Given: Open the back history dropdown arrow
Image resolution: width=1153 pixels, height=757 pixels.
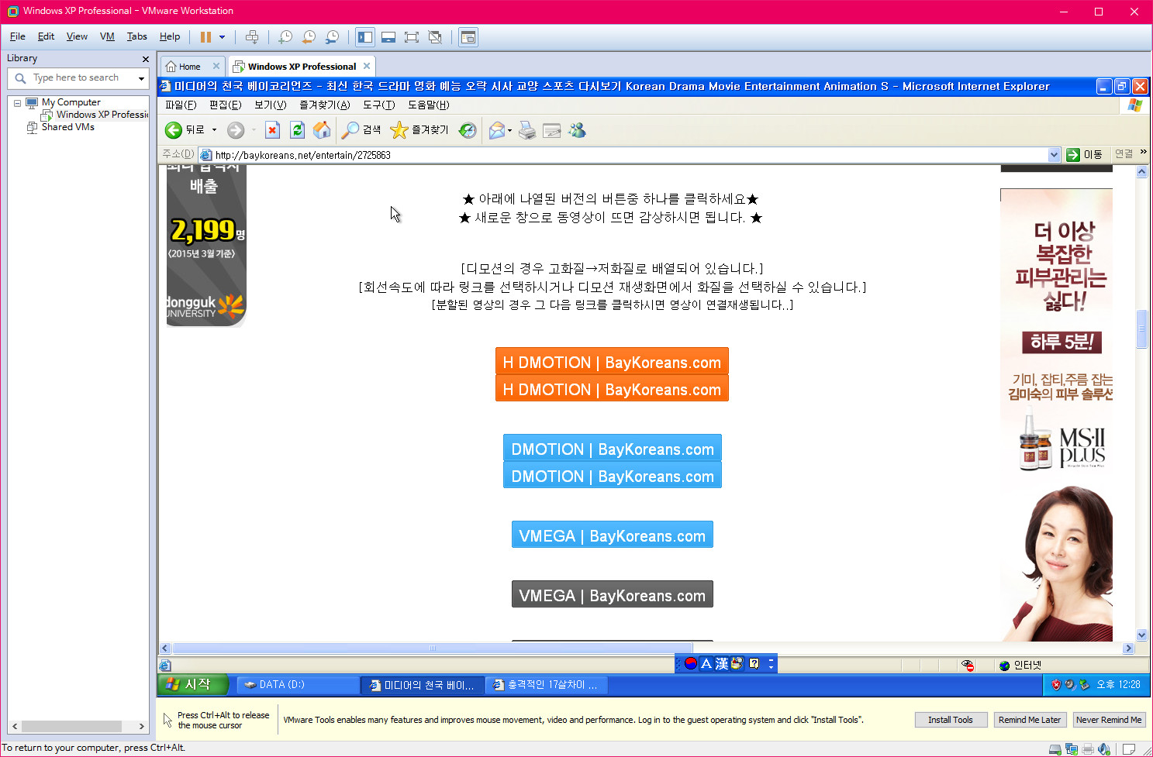Looking at the screenshot, I should (214, 130).
